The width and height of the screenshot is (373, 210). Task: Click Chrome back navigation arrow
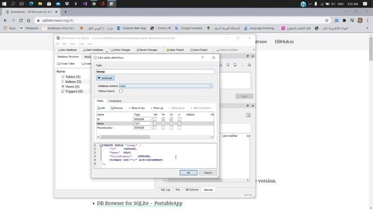pos(5,20)
